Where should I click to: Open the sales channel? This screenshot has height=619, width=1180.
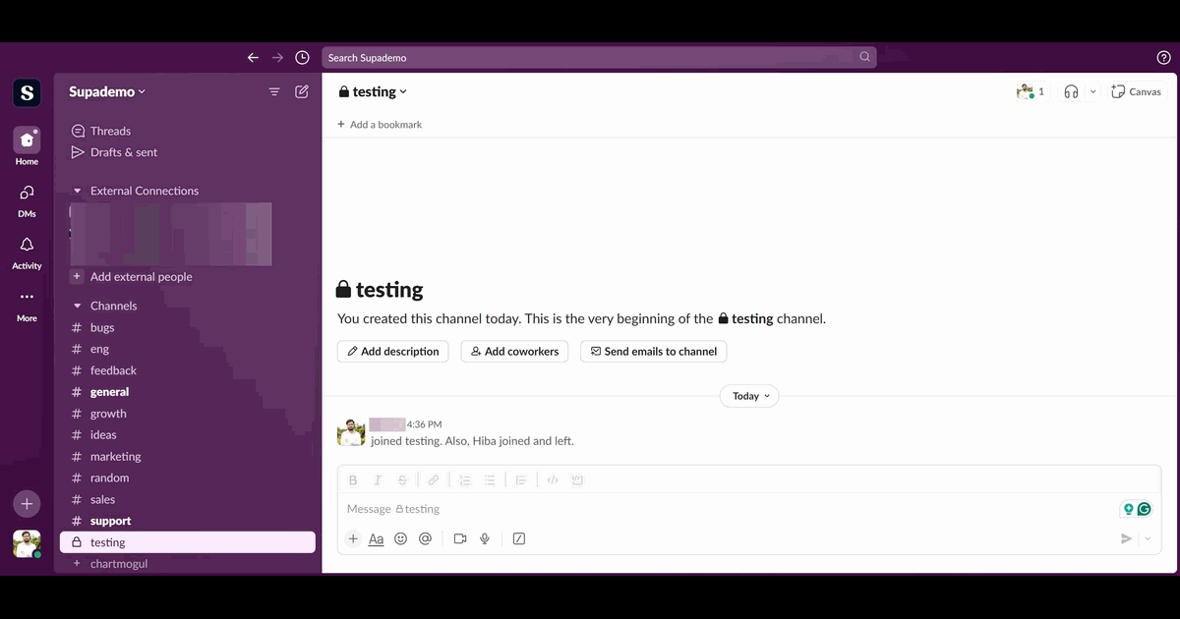[187, 499]
